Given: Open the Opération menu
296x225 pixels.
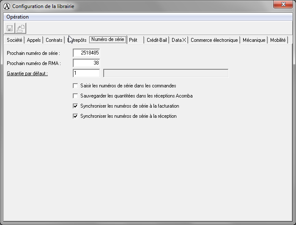Looking at the screenshot, I should tap(18, 17).
